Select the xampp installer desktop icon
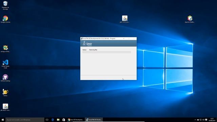Screen dimensions: 217x122 point(5,48)
